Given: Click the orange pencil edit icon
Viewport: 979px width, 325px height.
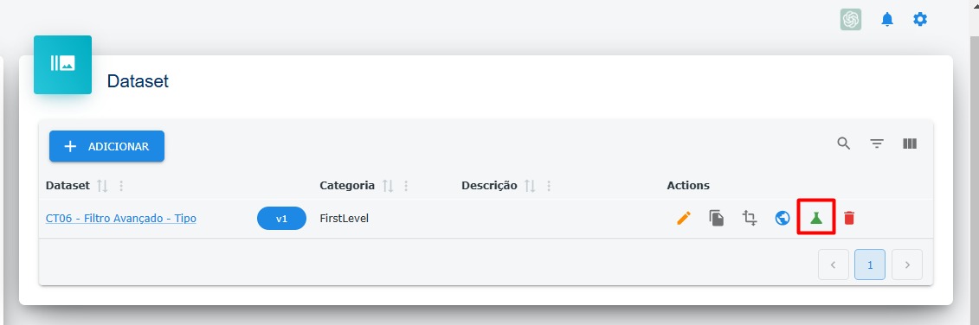Looking at the screenshot, I should [x=684, y=219].
